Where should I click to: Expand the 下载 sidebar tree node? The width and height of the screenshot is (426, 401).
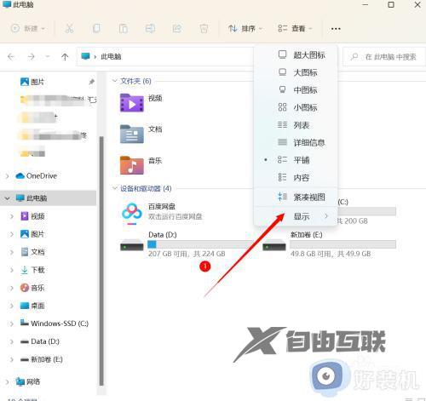point(12,270)
